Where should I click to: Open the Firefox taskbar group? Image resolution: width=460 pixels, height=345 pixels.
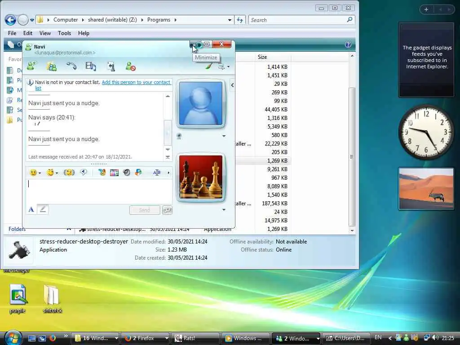pos(146,338)
